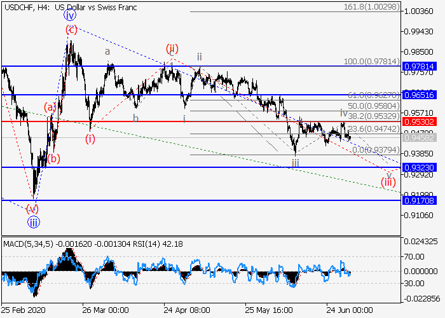Click the 0.0 (0.93794) Fibonacci label

coord(375,150)
